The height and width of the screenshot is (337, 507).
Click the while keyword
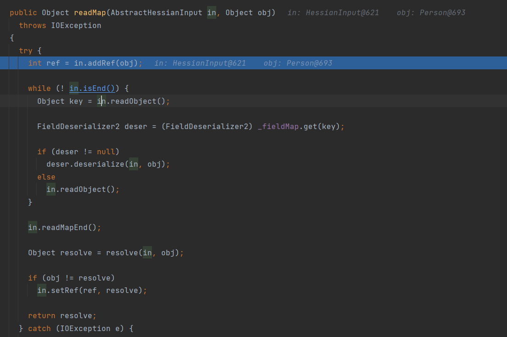pos(39,88)
